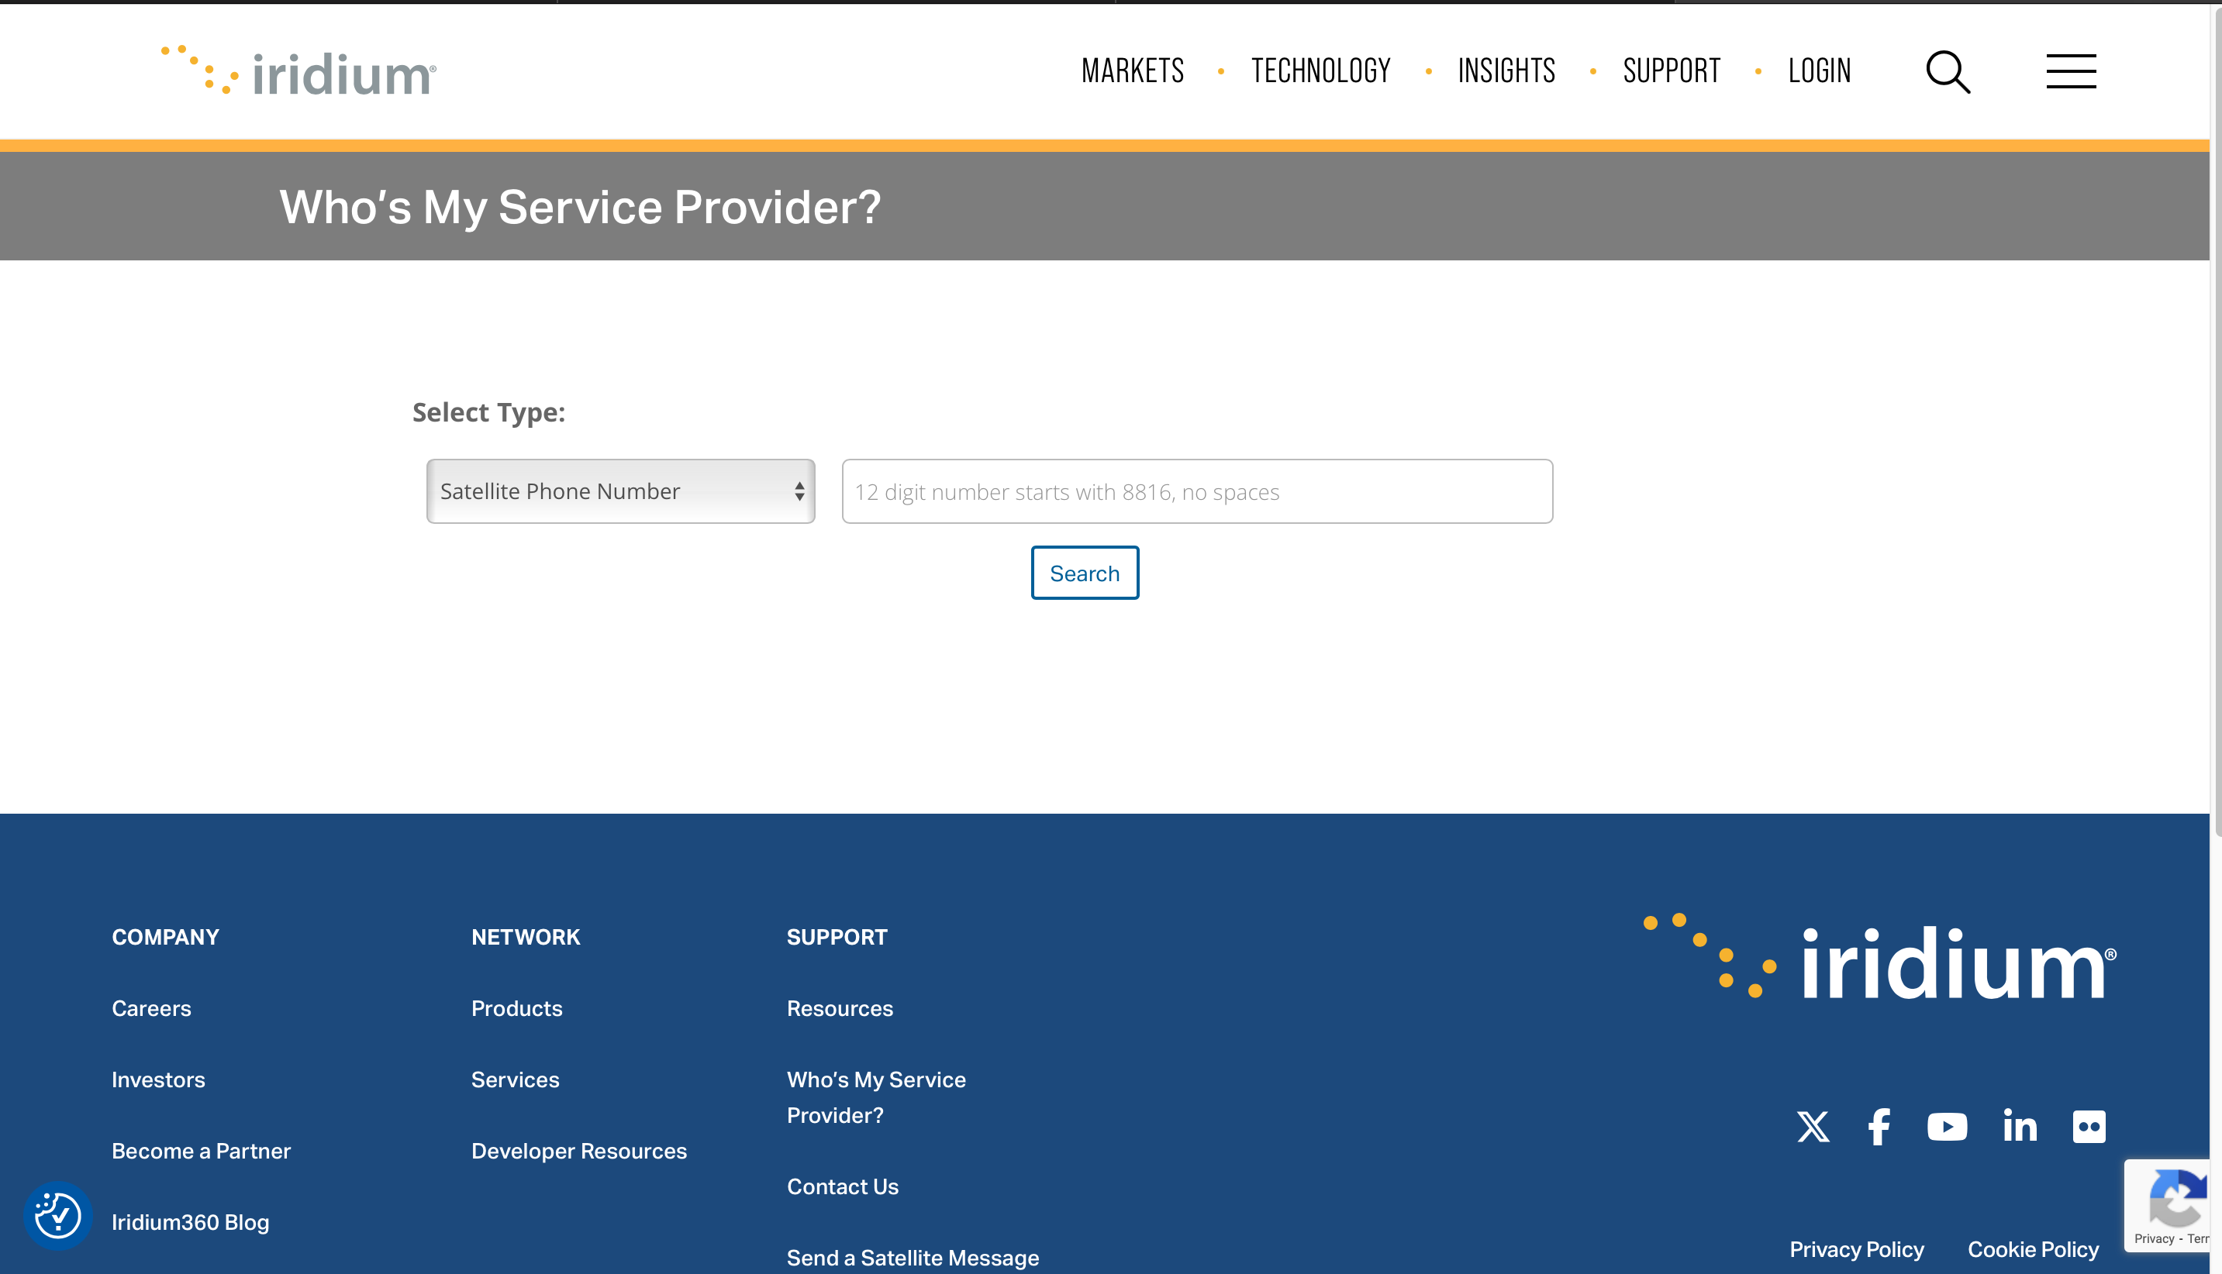Screen dimensions: 2222x1274
Task: Open the MARKETS menu
Action: [1133, 71]
